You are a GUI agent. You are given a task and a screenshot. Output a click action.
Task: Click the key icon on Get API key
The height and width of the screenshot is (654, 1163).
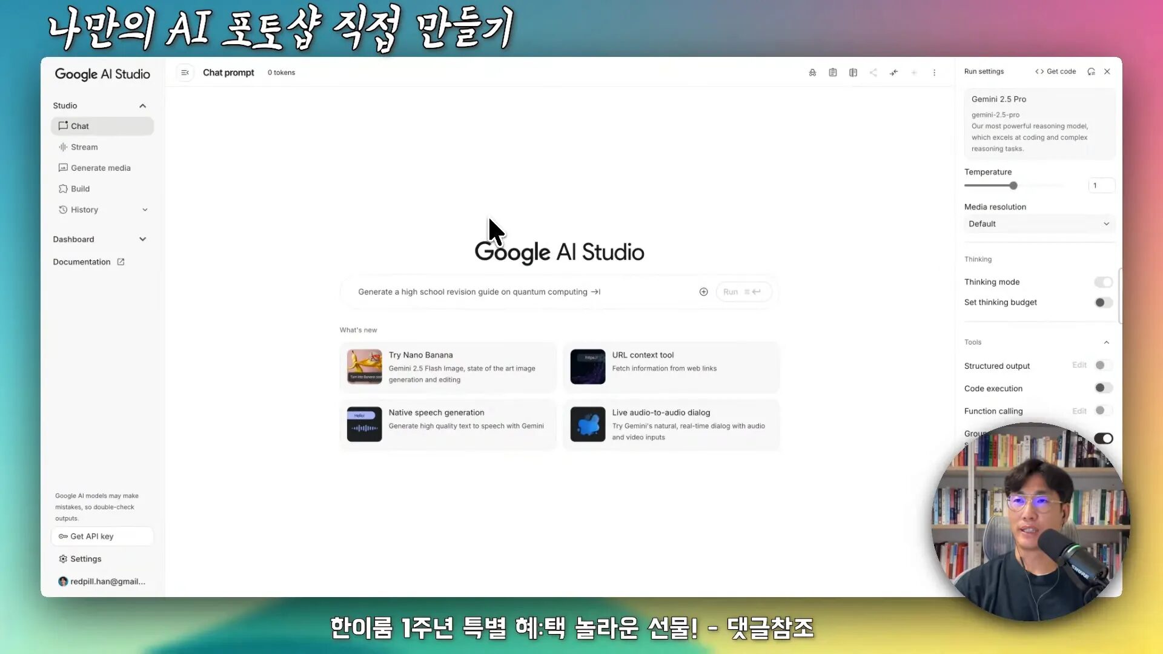[63, 537]
